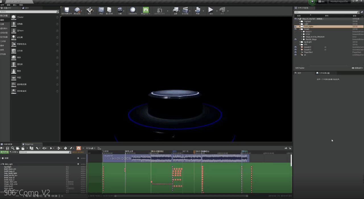Toggle visibility of first Gravel 01
364x199 pixels.
click(295, 47)
